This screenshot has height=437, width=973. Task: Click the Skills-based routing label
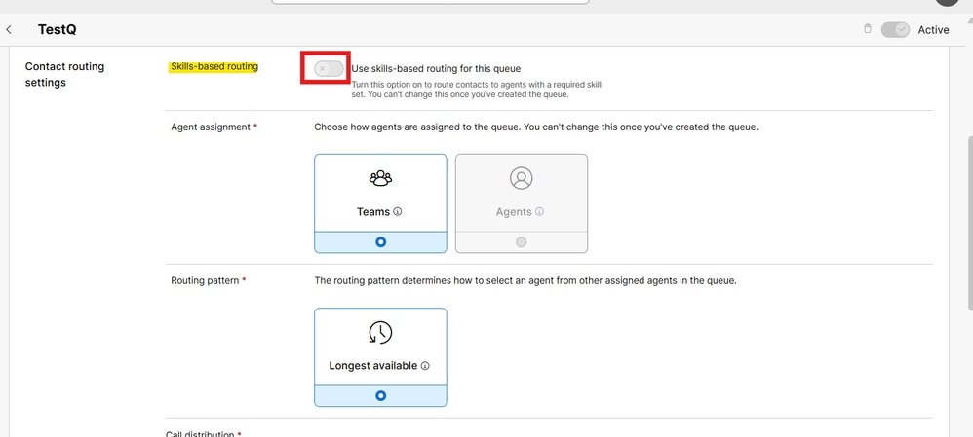click(x=214, y=67)
